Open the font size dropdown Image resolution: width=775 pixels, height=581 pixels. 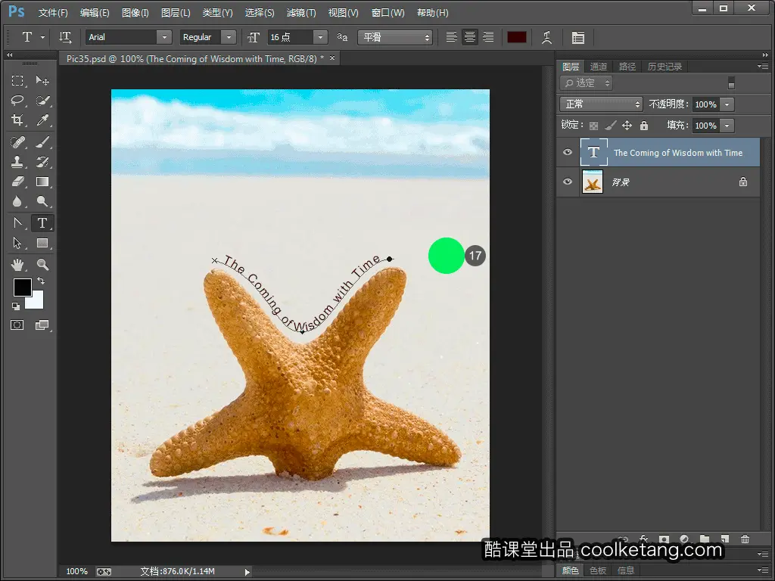[320, 37]
